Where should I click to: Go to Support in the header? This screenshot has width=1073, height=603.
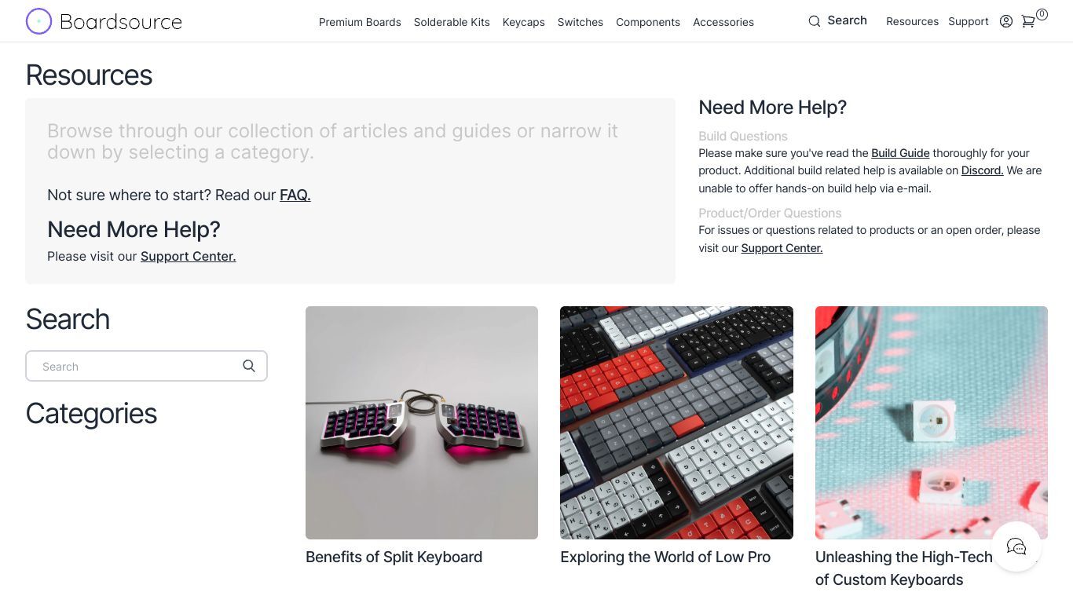coord(969,21)
